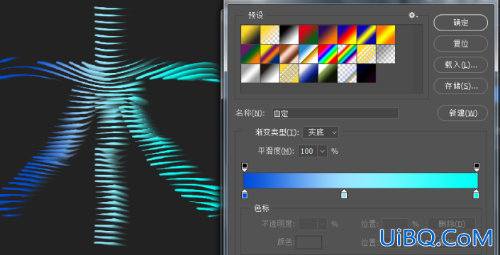Expand the 平滑度 dropdown arrow
The width and height of the screenshot is (500, 255).
323,151
